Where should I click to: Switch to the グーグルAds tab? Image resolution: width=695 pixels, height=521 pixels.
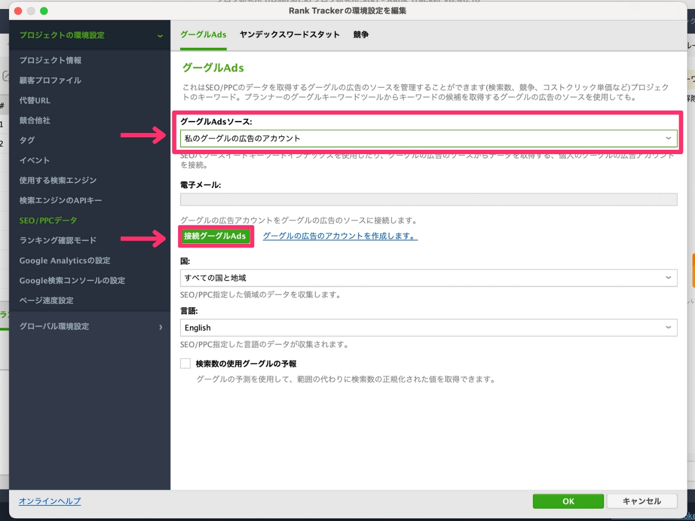point(203,35)
